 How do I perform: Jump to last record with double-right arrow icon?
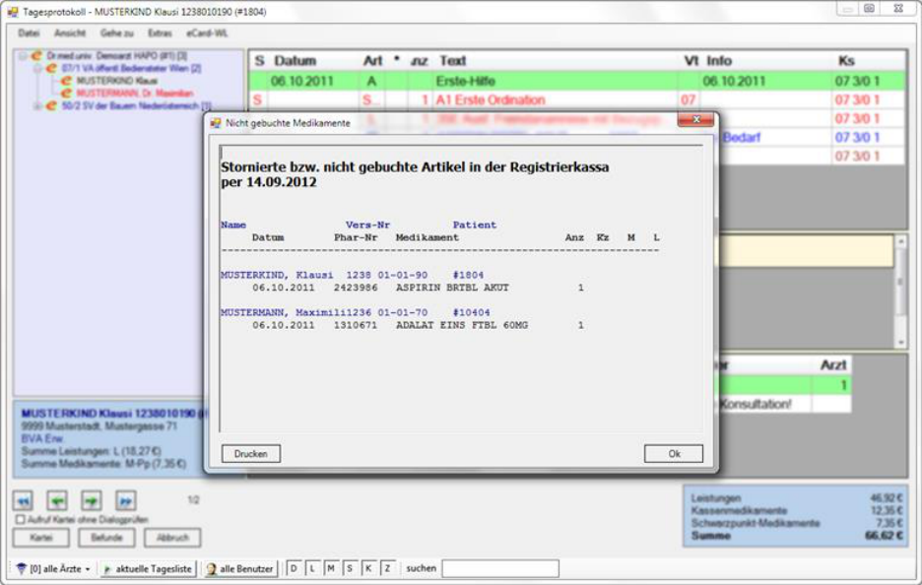pos(125,501)
